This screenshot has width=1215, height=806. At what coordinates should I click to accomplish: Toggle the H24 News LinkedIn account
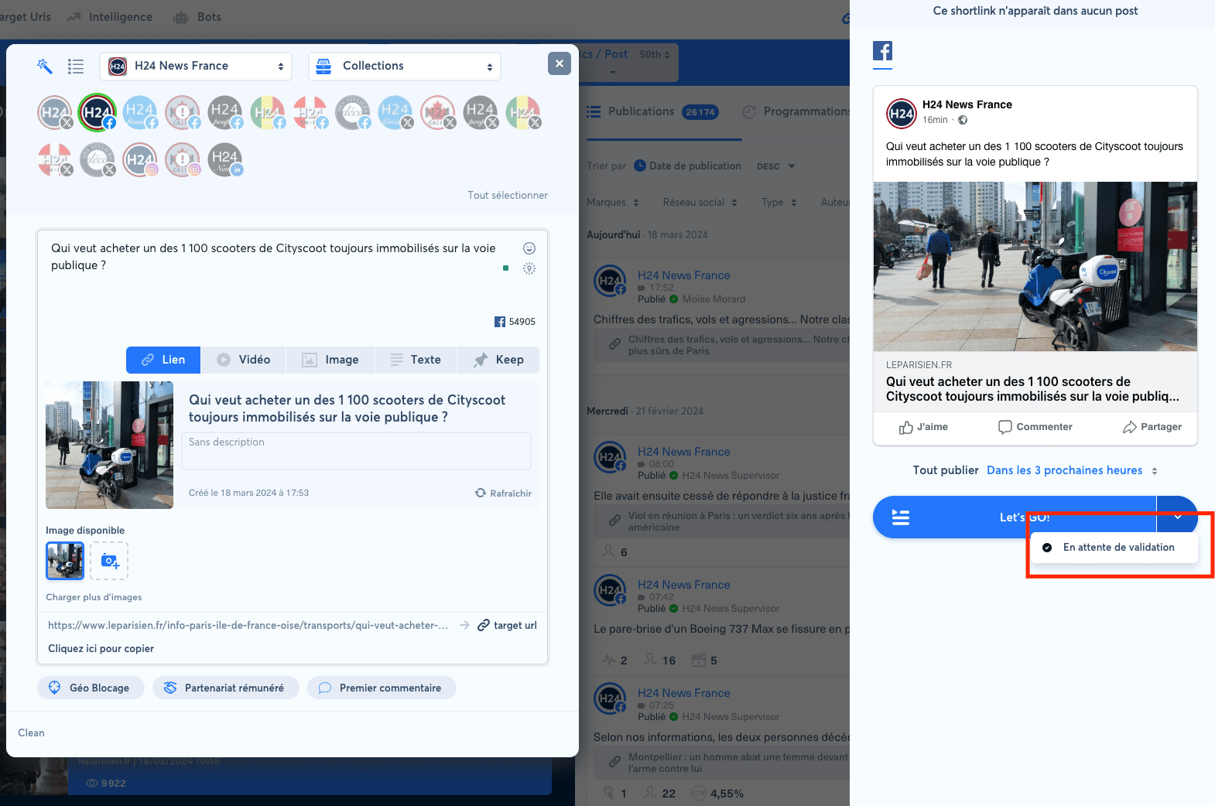click(x=225, y=159)
